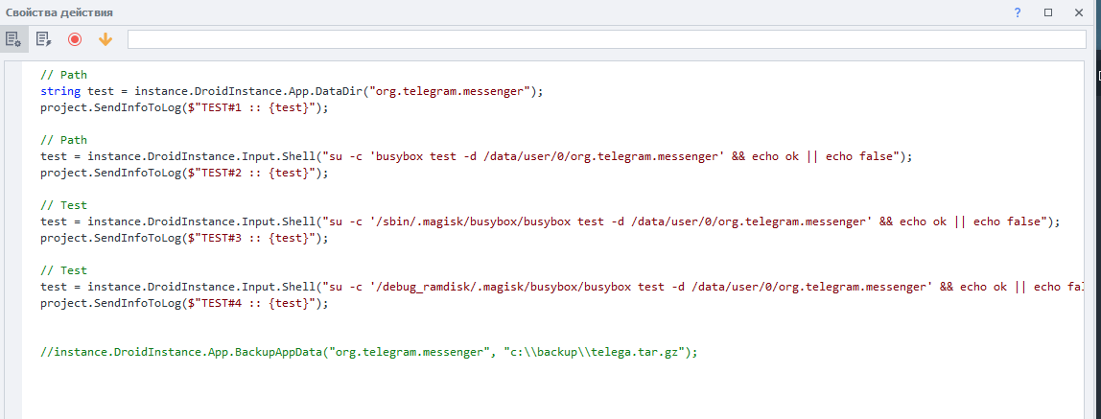Open help with the question mark icon
This screenshot has height=419, width=1101.
pos(1018,12)
